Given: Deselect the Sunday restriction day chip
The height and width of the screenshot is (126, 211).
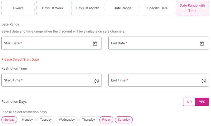Looking at the screenshot, I should (x=9, y=120).
